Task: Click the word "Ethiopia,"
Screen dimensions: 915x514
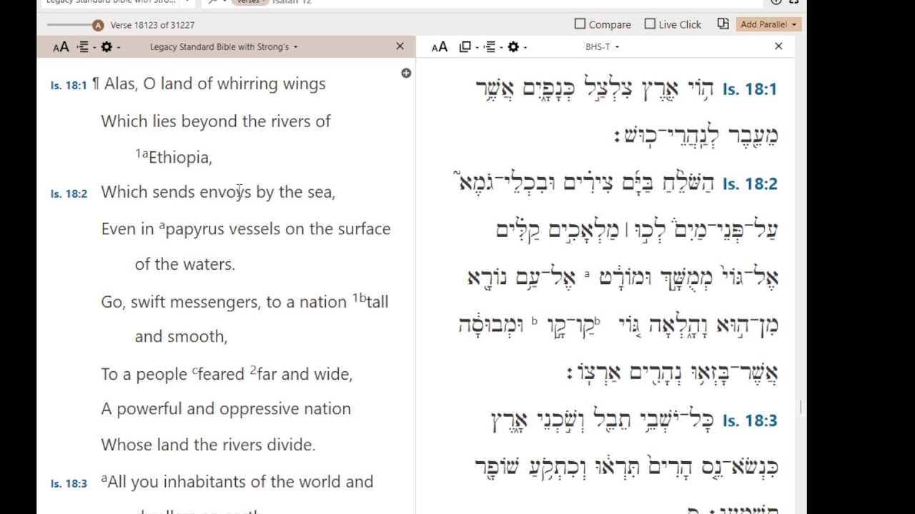Action: coord(180,158)
